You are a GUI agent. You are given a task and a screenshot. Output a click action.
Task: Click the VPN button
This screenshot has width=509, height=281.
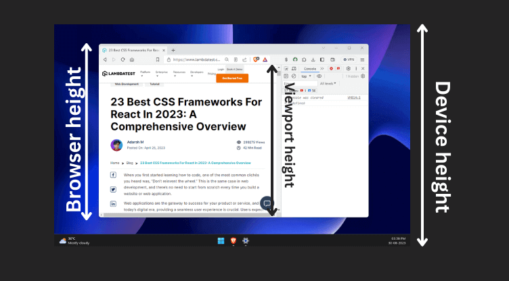[349, 59]
